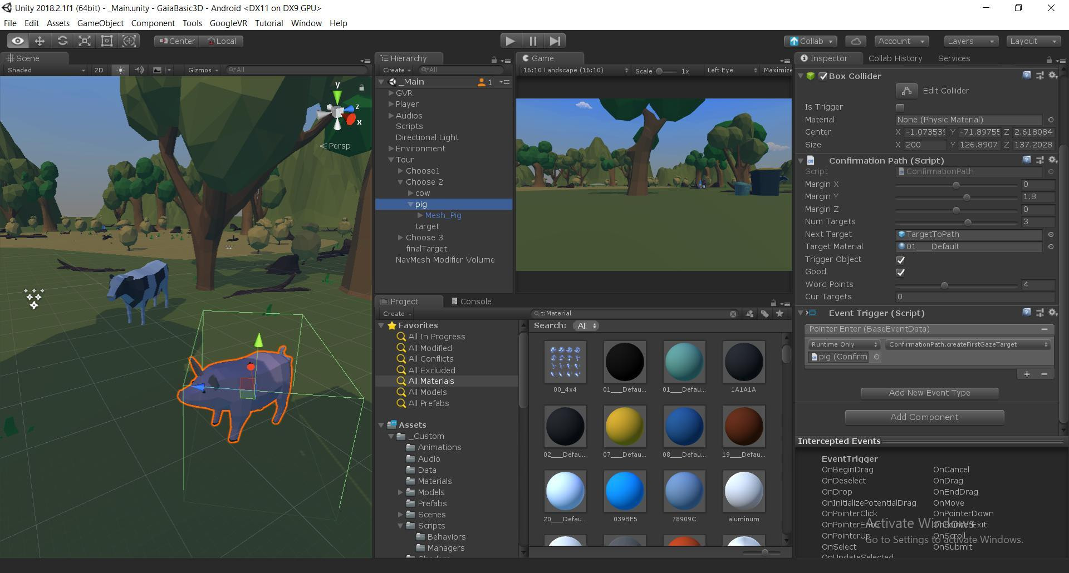Expand the Choose1 hierarchy item
Screen dimensions: 1069x573
point(400,171)
